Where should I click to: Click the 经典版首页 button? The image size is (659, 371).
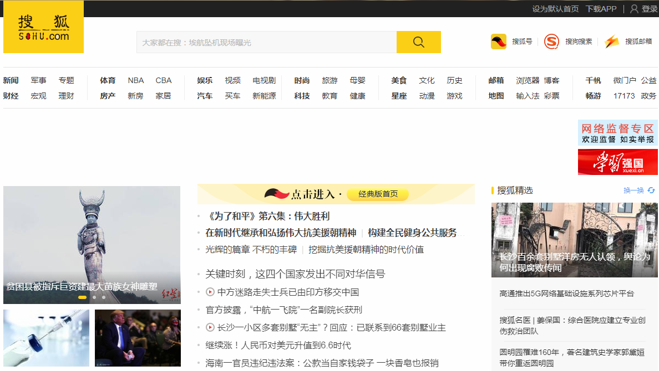point(378,194)
